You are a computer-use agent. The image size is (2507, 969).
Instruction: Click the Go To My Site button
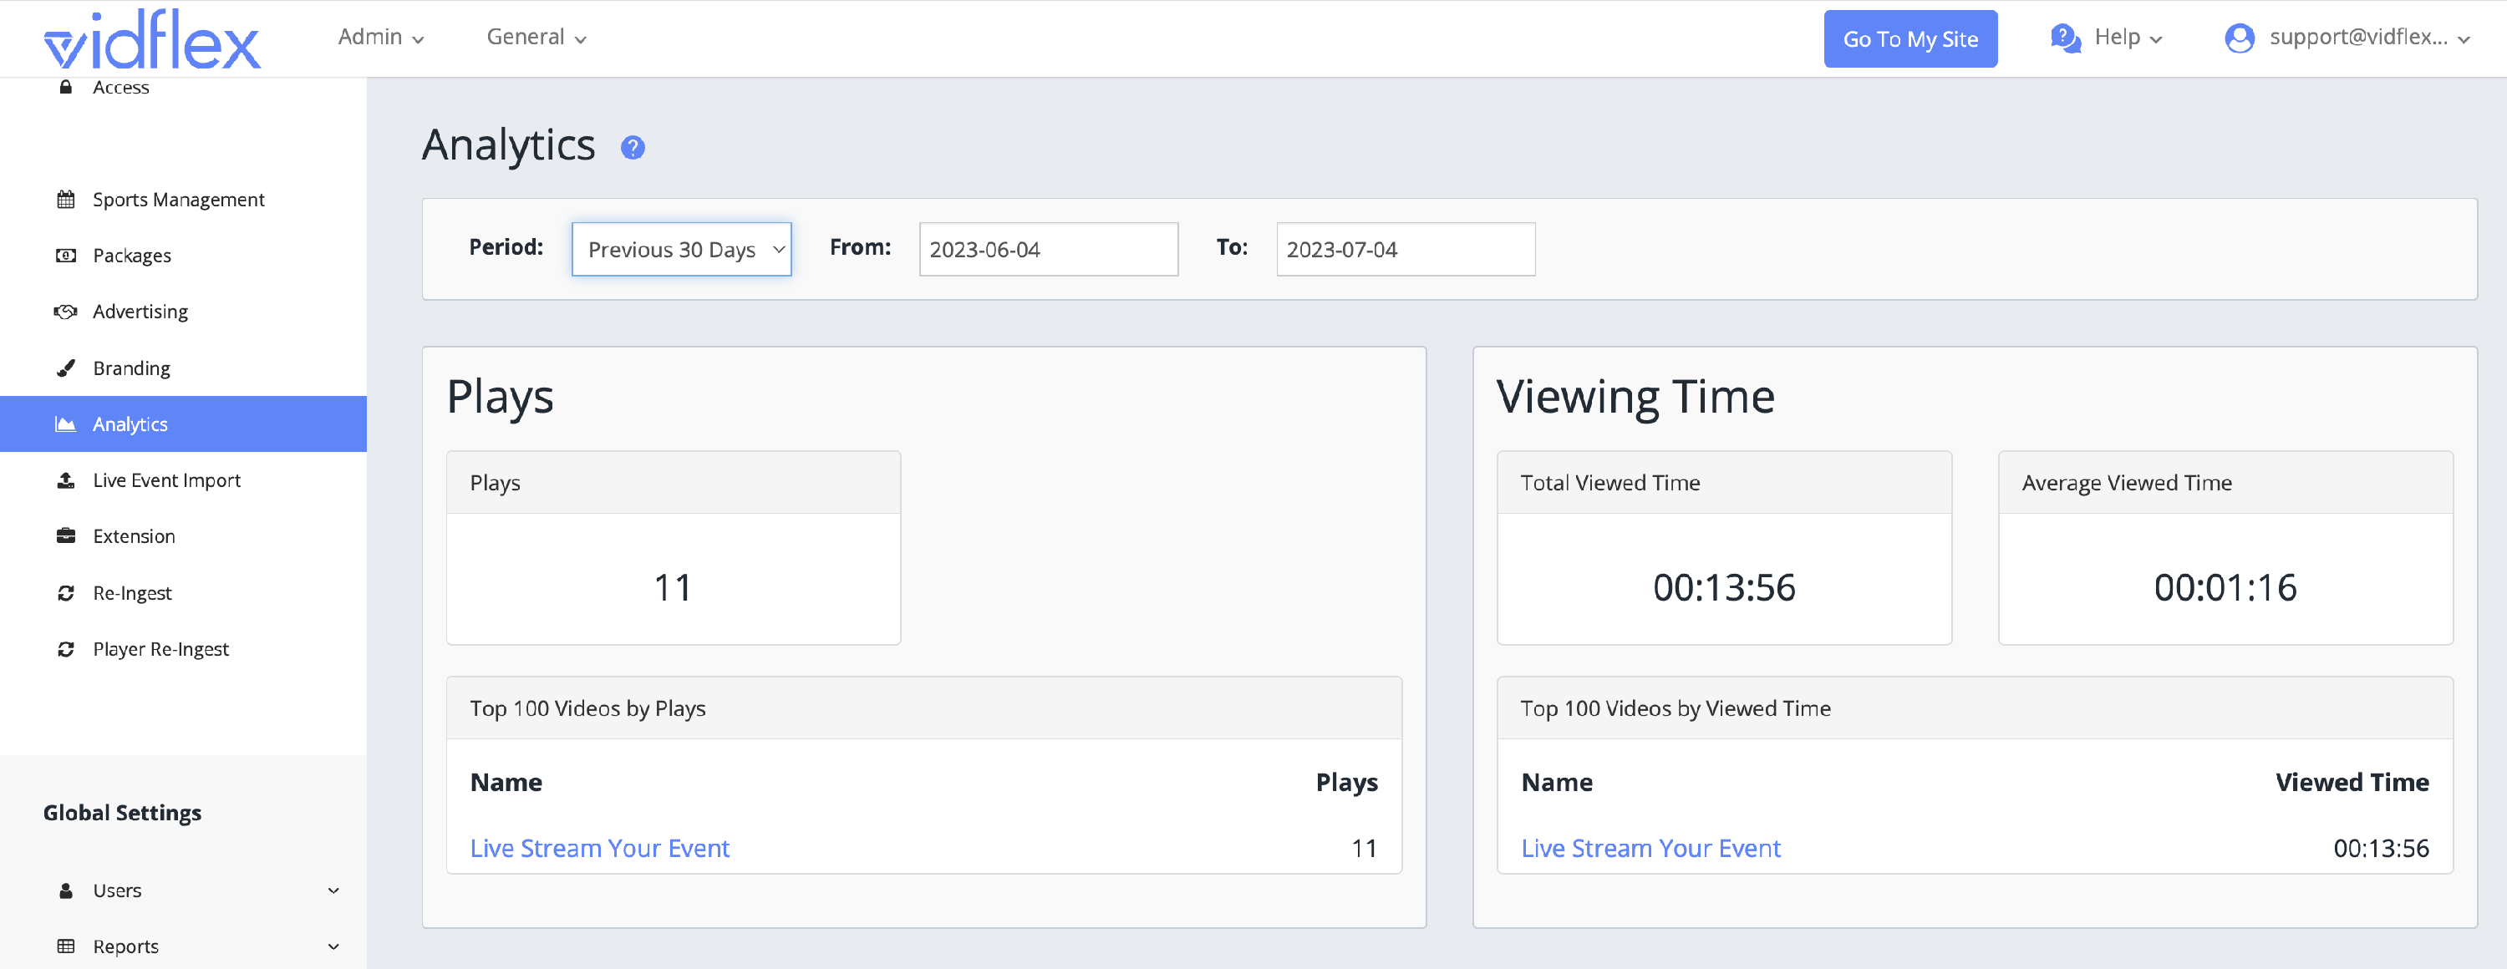click(x=1909, y=39)
